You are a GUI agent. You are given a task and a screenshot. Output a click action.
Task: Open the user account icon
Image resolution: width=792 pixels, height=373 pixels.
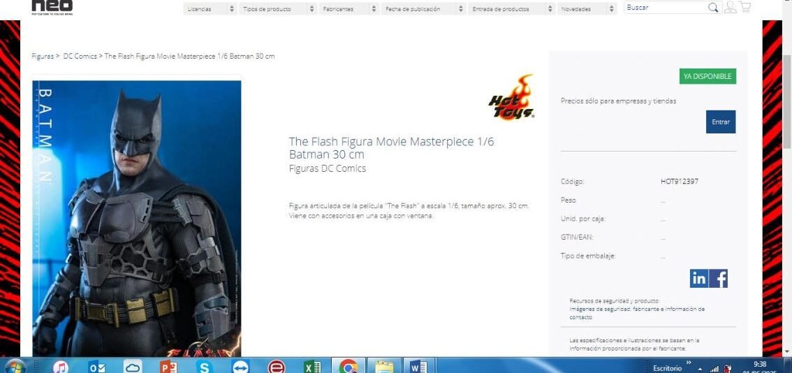(730, 7)
